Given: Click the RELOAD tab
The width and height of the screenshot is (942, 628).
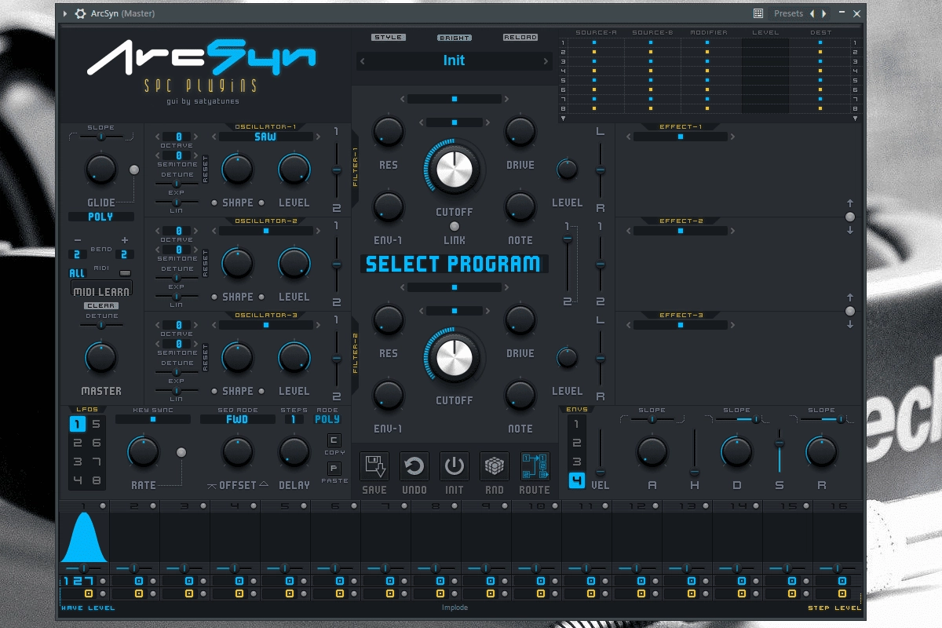Looking at the screenshot, I should click(520, 37).
